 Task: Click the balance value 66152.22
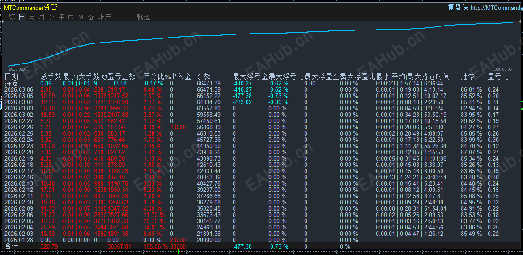(209, 96)
